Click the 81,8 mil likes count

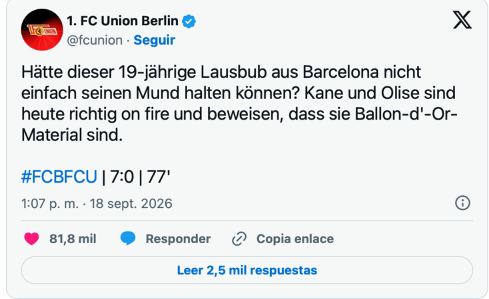(x=73, y=239)
